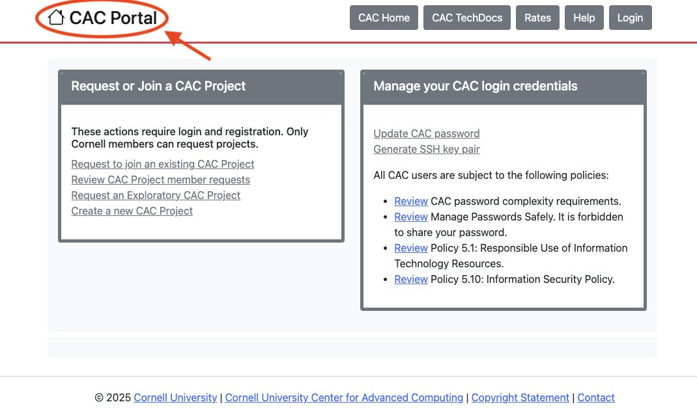Open Review CAC Project member requests
This screenshot has height=413, width=697.
(160, 180)
